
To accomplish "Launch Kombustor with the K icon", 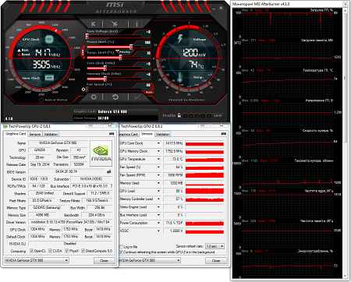I will click(93, 24).
